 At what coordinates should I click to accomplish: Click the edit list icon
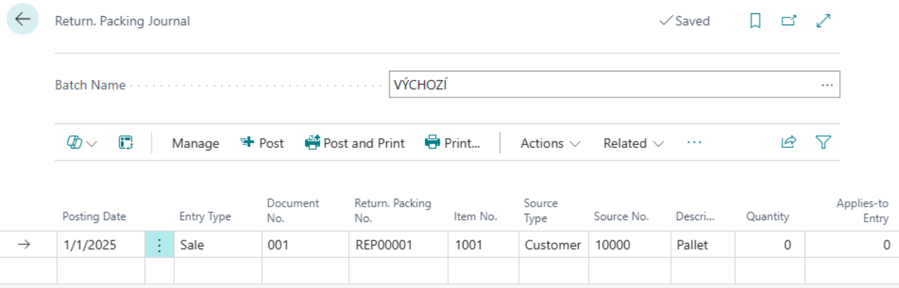coord(126,143)
